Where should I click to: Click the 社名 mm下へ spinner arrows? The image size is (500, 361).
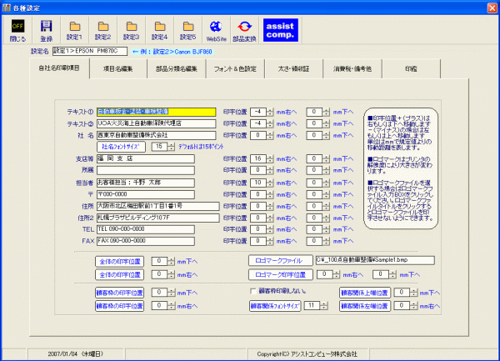point(326,136)
